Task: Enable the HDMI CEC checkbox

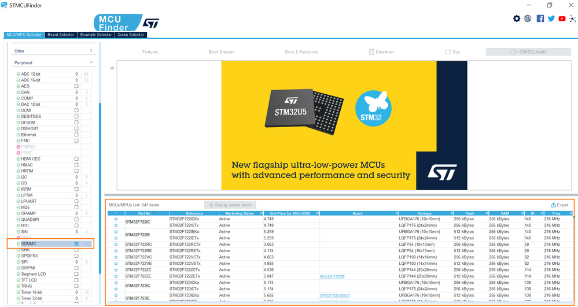Action: [x=76, y=159]
